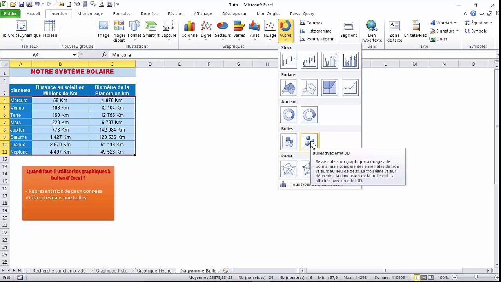Pick the 3D surface chart

click(289, 88)
